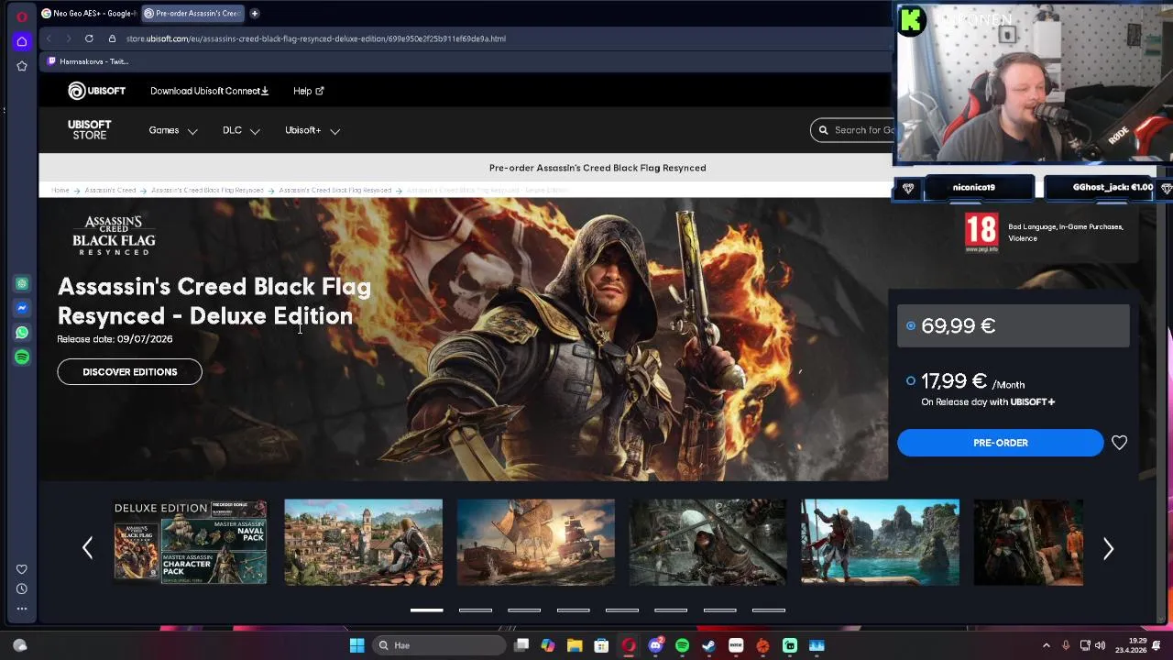Screen dimensions: 1173x660
Task: Reload the Ubisoft store page
Action: click(89, 38)
